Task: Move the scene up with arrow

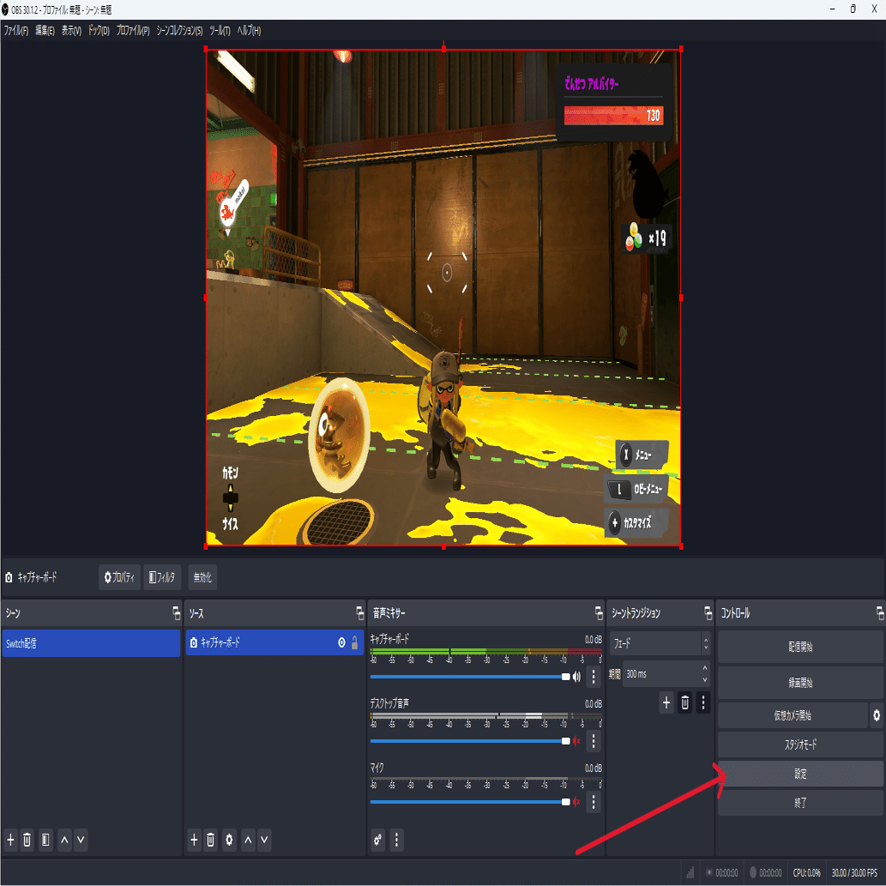Action: coord(64,840)
